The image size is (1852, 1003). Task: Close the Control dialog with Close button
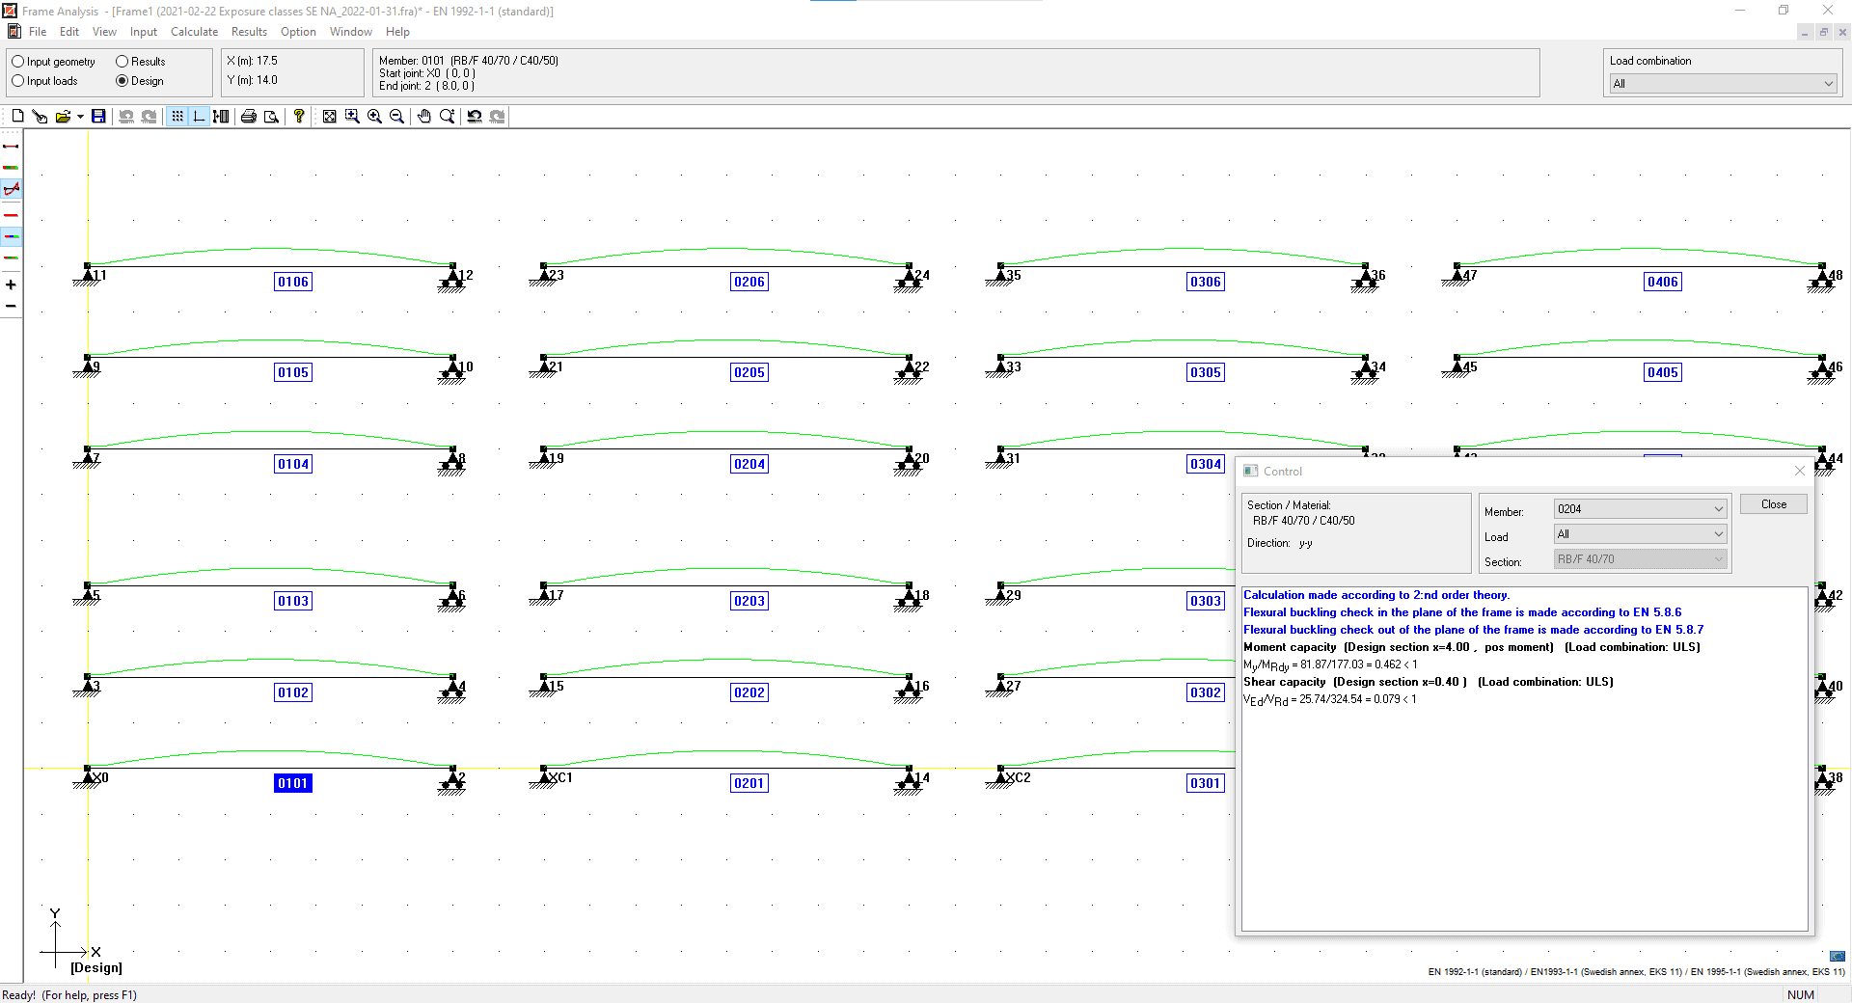coord(1773,503)
